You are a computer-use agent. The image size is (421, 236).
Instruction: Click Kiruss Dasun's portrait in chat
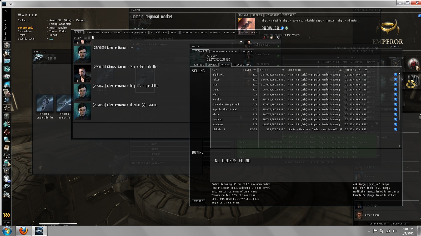(82, 73)
